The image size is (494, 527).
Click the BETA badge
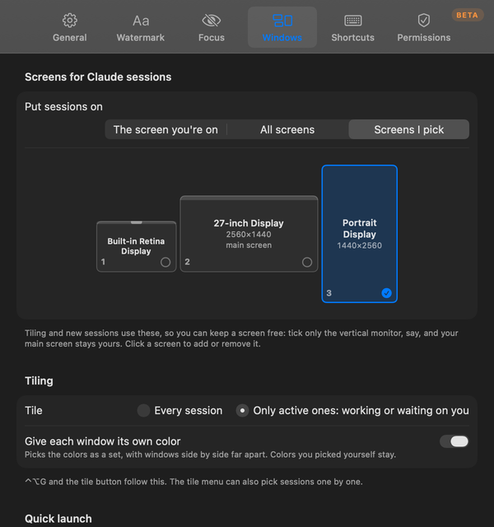(467, 15)
